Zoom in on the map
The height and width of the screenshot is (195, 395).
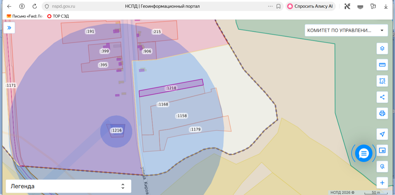382,183
